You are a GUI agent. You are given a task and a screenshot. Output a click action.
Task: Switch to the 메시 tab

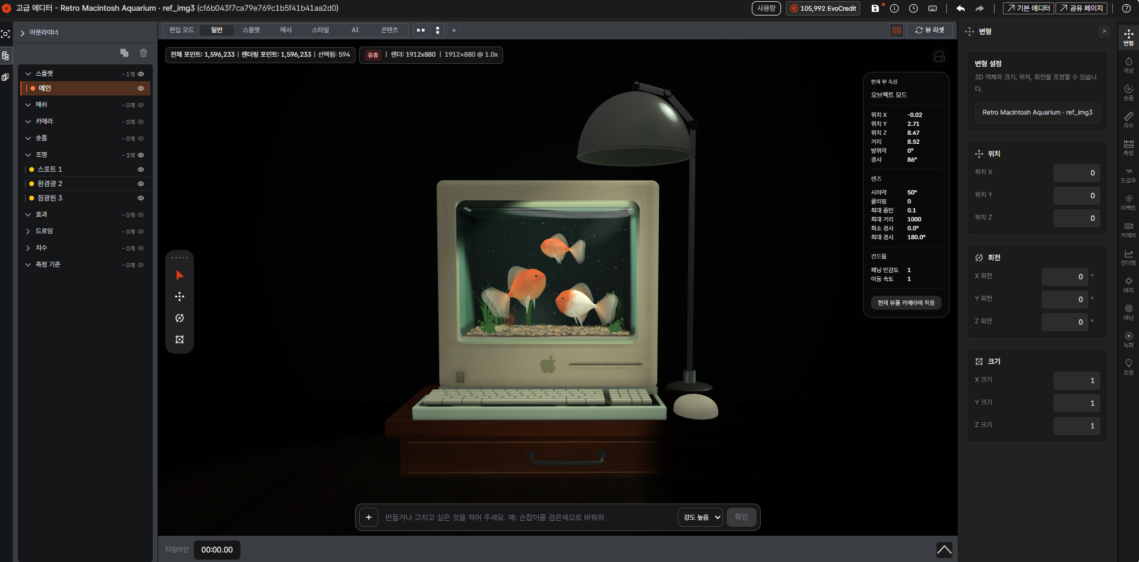(x=286, y=30)
